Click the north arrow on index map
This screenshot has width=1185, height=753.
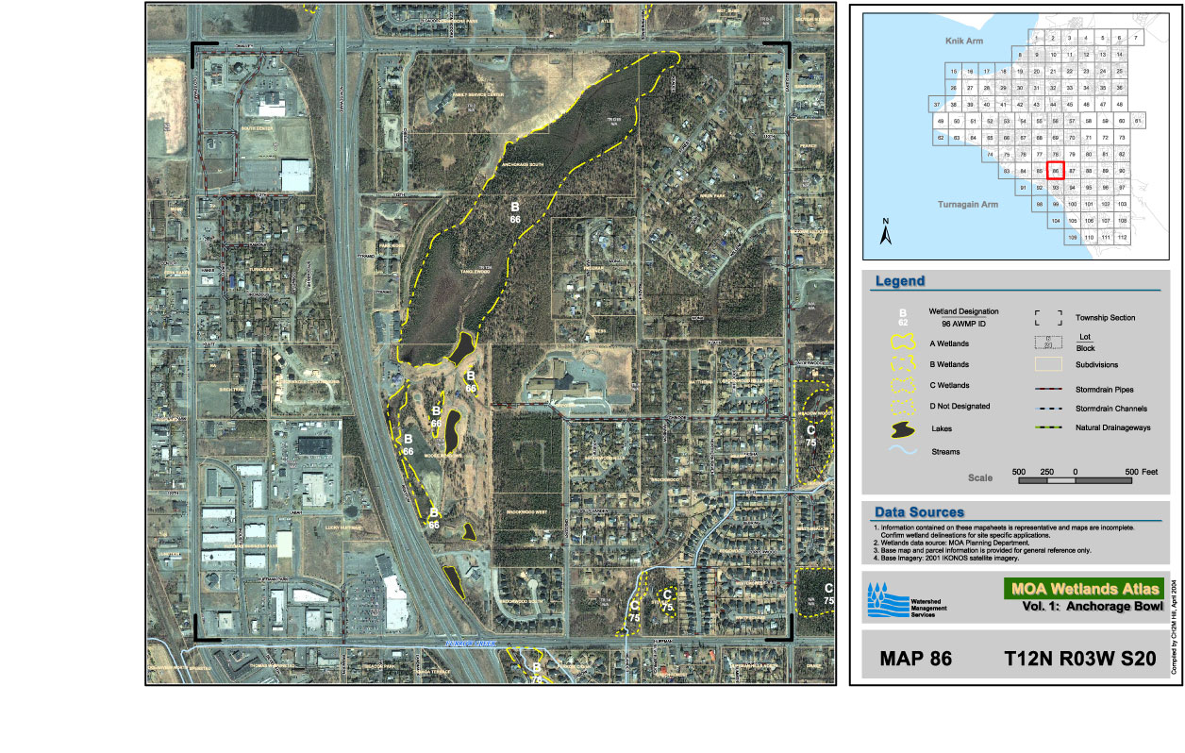coord(886,232)
